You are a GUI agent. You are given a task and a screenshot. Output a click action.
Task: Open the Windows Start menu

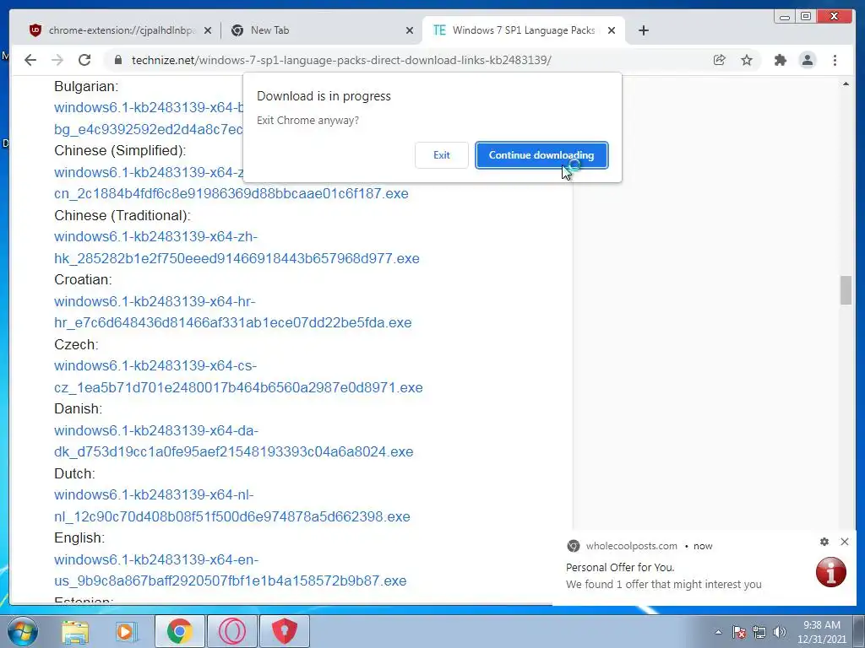tap(23, 631)
